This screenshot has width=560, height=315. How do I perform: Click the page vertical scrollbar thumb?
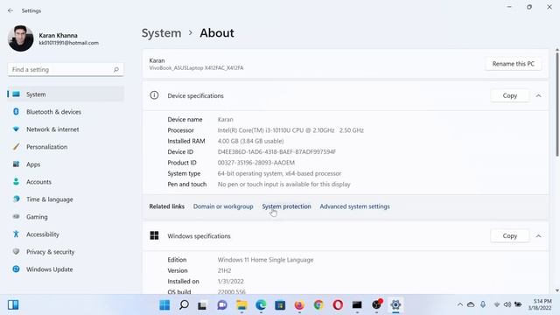556,103
